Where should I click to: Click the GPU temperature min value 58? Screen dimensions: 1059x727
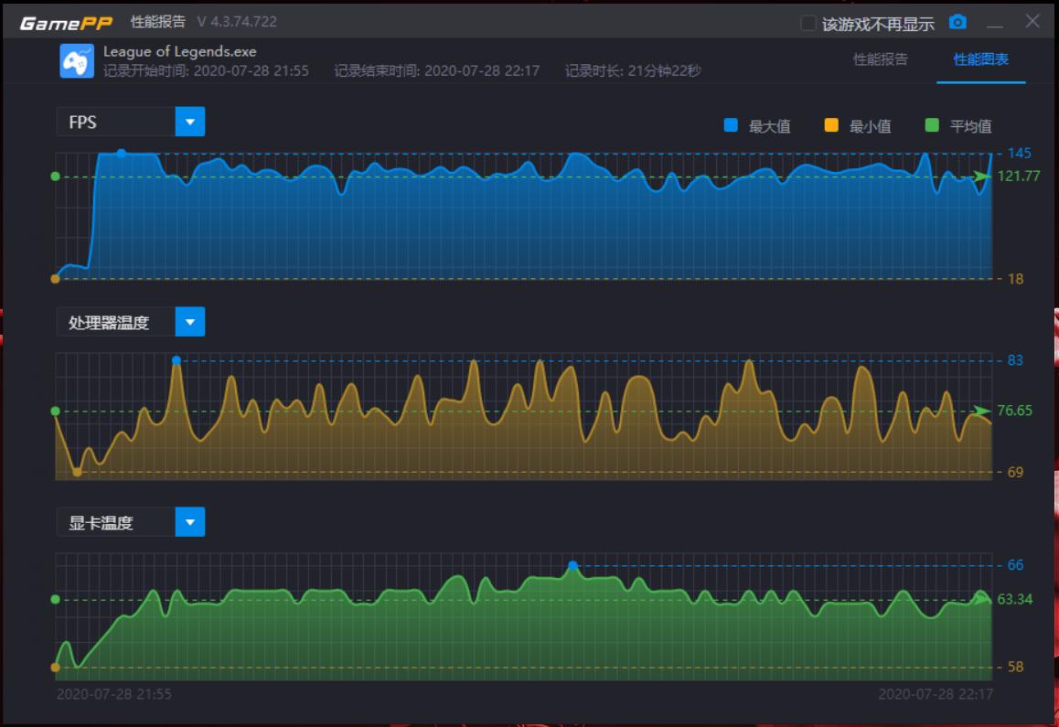point(1015,667)
